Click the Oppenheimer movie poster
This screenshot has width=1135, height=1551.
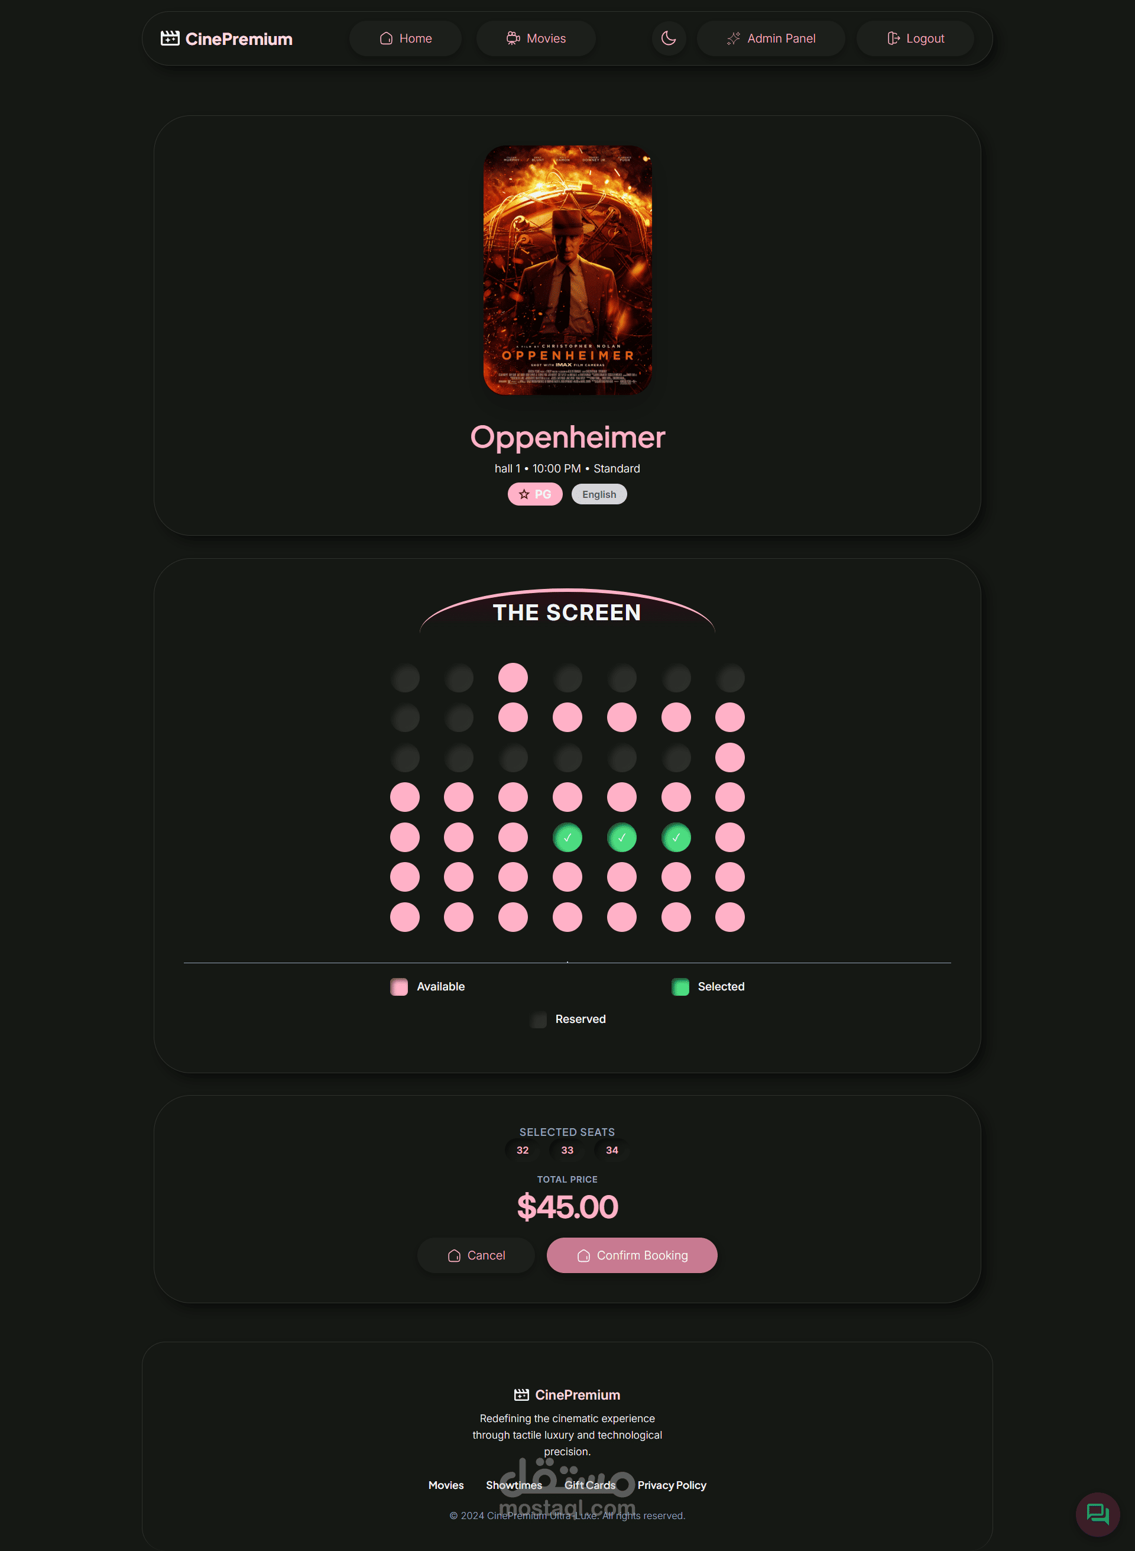[x=567, y=270]
